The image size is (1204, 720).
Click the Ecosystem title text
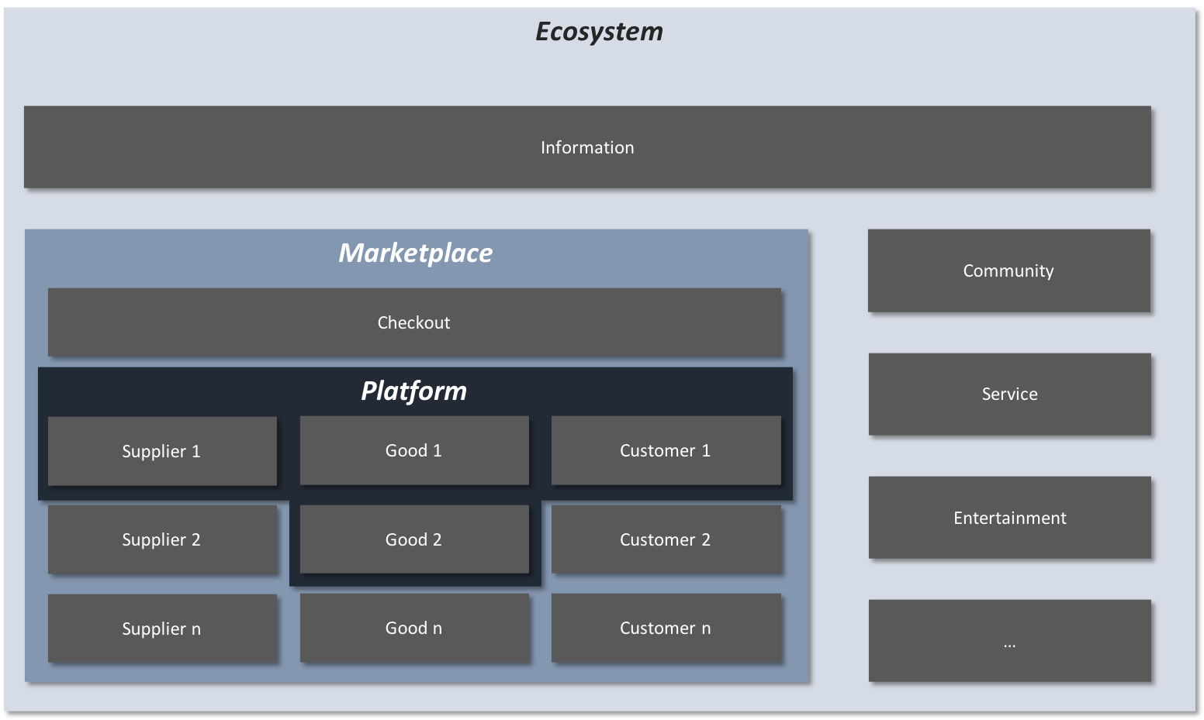tap(600, 32)
